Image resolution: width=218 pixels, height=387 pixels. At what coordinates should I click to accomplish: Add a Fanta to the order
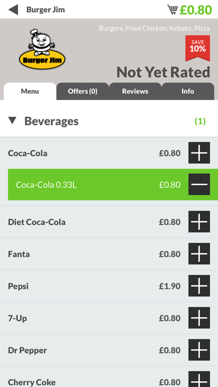[x=199, y=254]
